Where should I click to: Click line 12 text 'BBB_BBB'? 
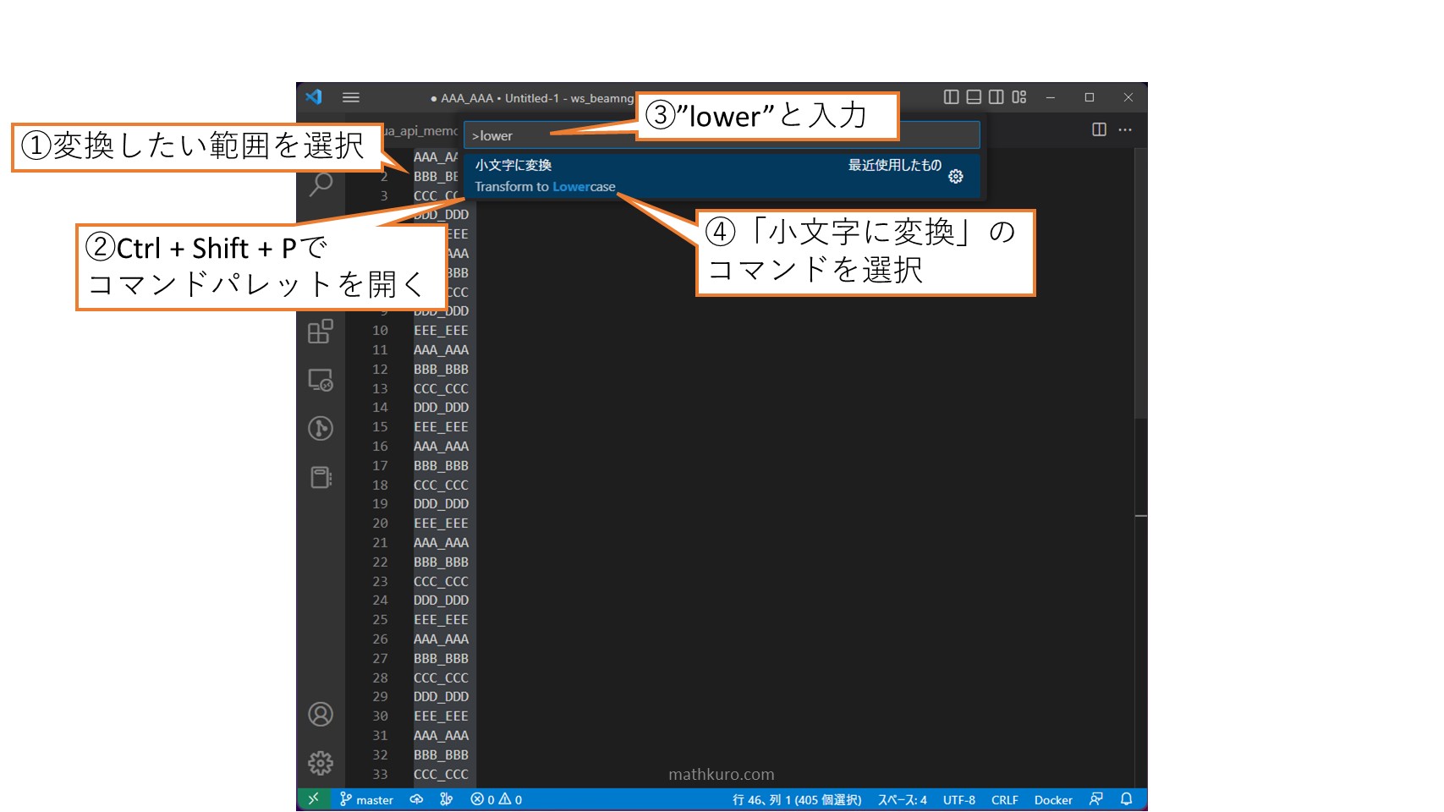click(x=441, y=370)
